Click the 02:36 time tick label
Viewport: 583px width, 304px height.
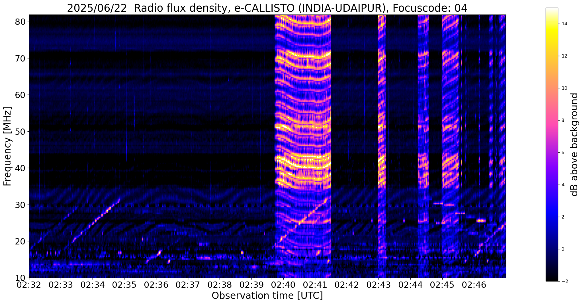tap(156, 285)
